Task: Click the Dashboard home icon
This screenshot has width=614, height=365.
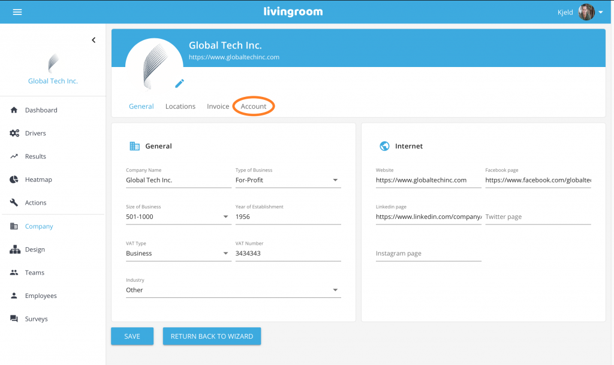Action: tap(14, 110)
